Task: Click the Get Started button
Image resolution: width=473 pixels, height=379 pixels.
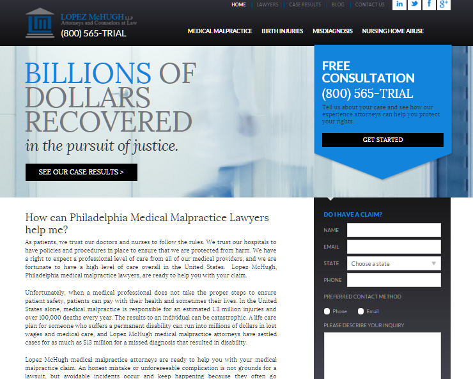Action: coord(382,140)
